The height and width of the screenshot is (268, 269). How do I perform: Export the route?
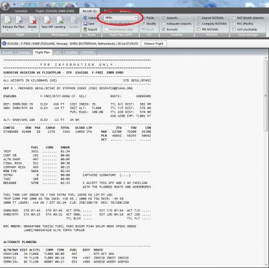click(x=90, y=29)
